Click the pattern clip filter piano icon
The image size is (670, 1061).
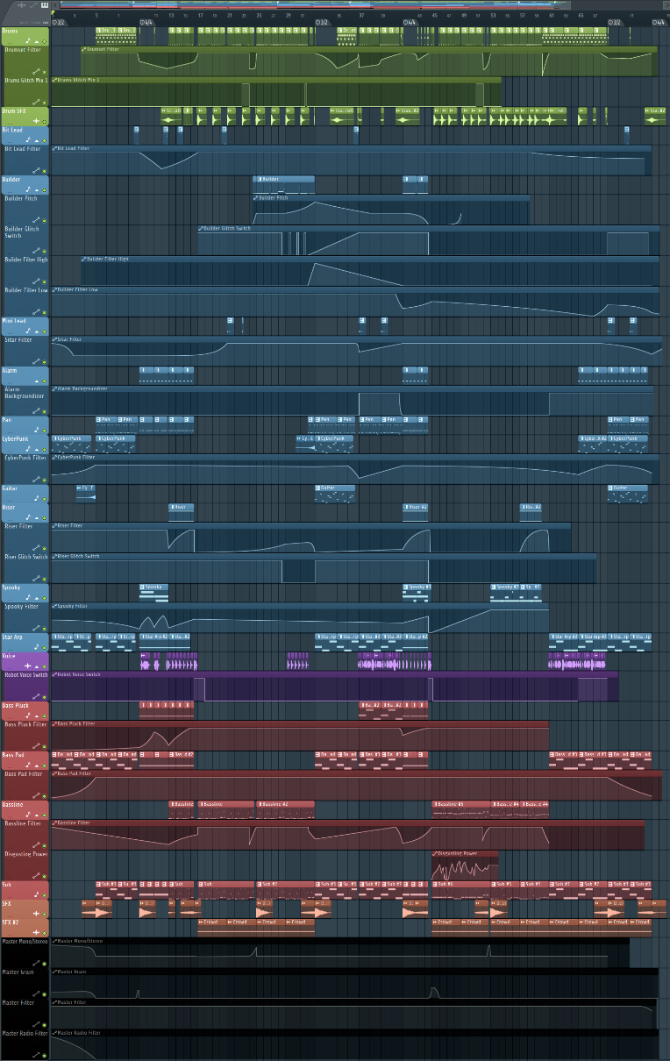coord(45,5)
